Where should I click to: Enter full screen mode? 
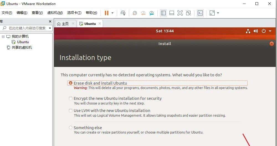point(180,13)
